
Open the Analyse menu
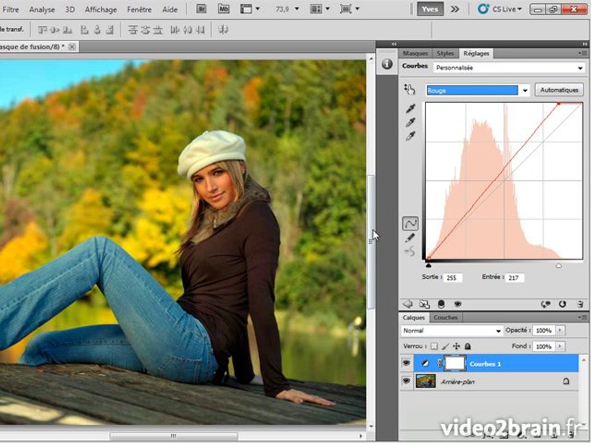(42, 9)
